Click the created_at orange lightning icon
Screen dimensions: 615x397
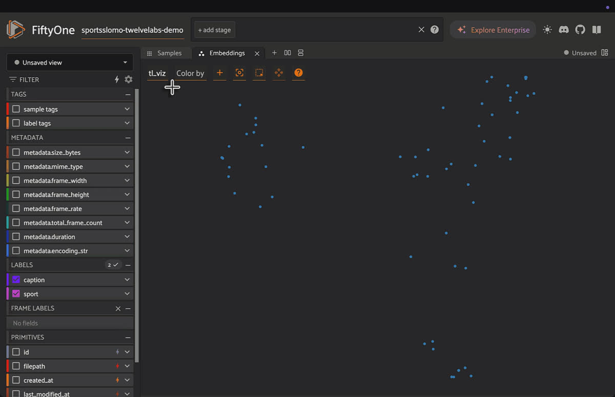[117, 380]
